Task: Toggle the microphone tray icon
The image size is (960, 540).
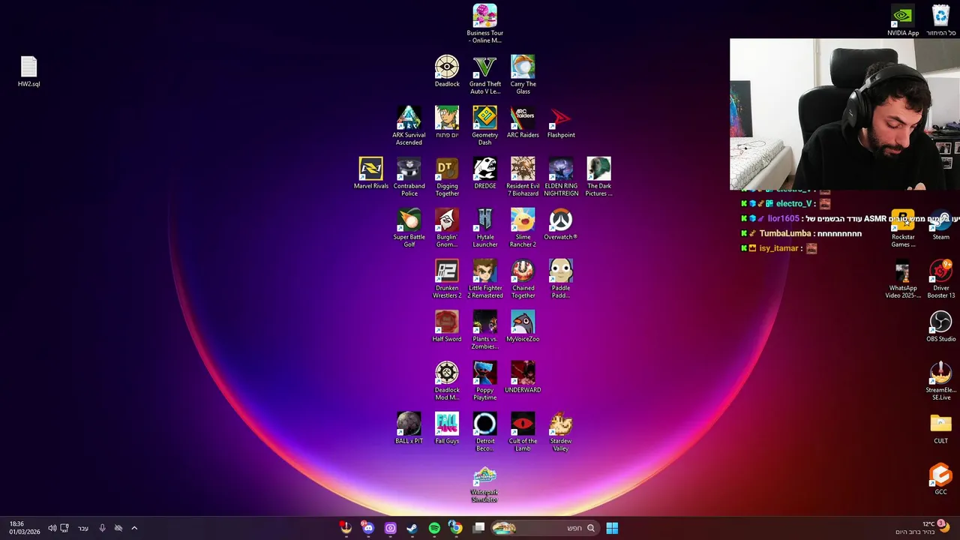Action: click(x=102, y=528)
